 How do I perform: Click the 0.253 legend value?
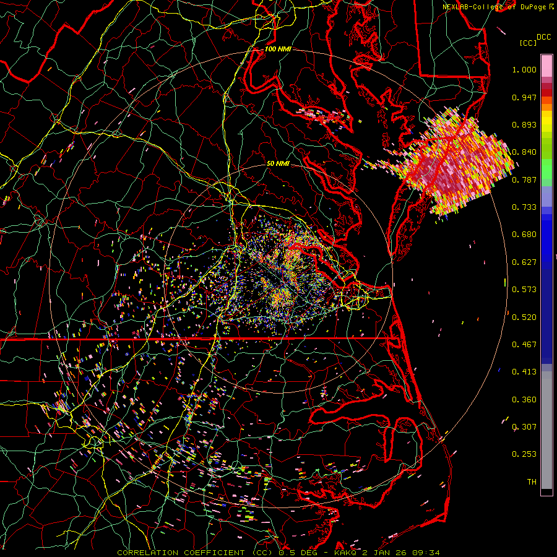pyautogui.click(x=524, y=454)
